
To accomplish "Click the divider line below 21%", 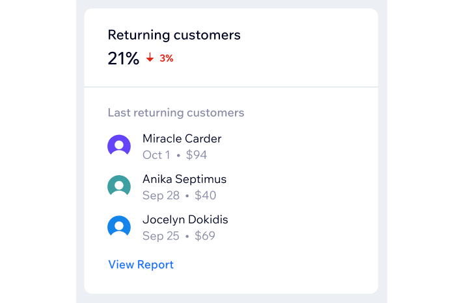I will pos(231,87).
